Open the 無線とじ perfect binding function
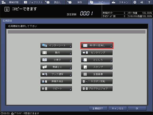Screen dimensions: 153x115 pos(56,67)
